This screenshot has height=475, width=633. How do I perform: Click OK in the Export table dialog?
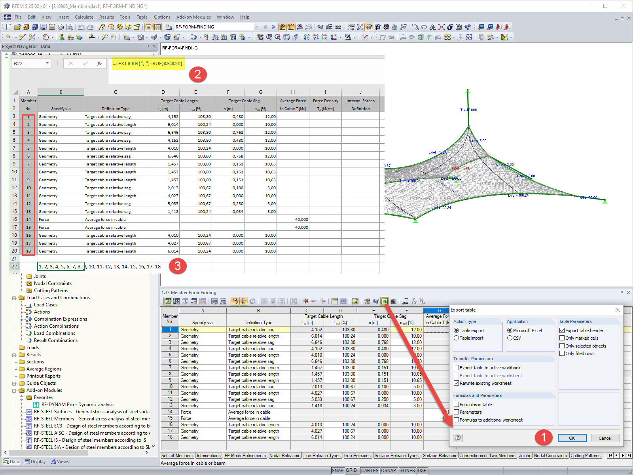click(572, 438)
